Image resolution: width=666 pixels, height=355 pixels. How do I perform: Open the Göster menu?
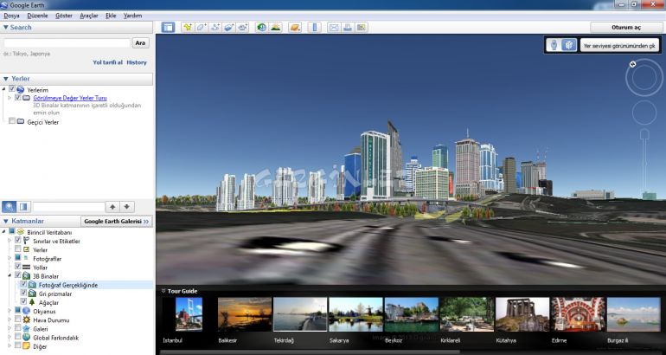[x=64, y=16]
